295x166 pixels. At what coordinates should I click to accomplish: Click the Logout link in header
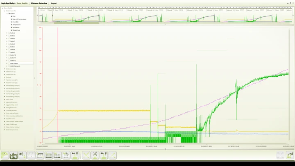click(x=54, y=3)
